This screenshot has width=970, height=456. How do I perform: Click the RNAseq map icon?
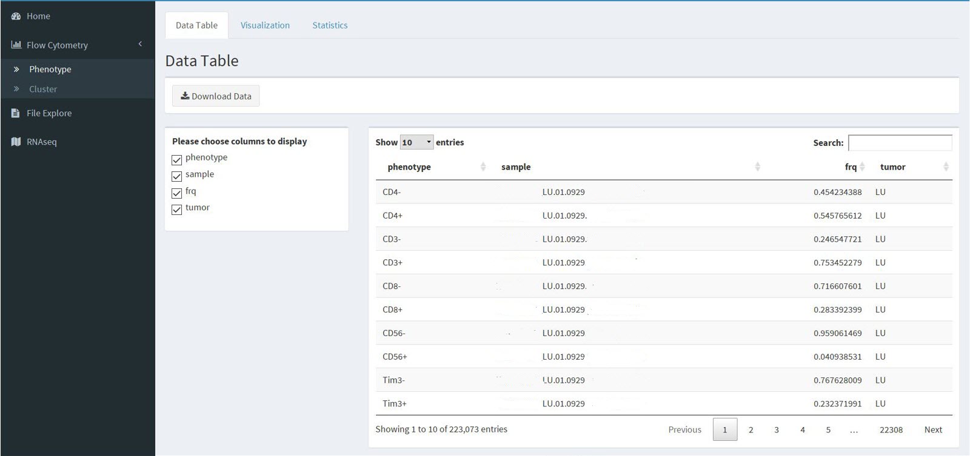click(16, 142)
